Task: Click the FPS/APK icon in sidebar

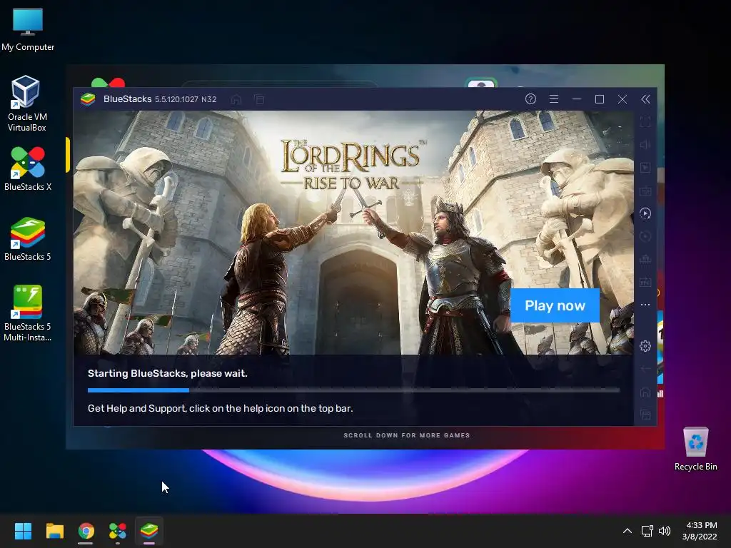Action: (x=645, y=282)
